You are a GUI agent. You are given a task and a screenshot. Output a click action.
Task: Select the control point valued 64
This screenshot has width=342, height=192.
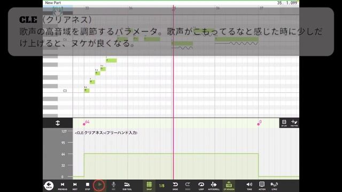[x=84, y=124]
